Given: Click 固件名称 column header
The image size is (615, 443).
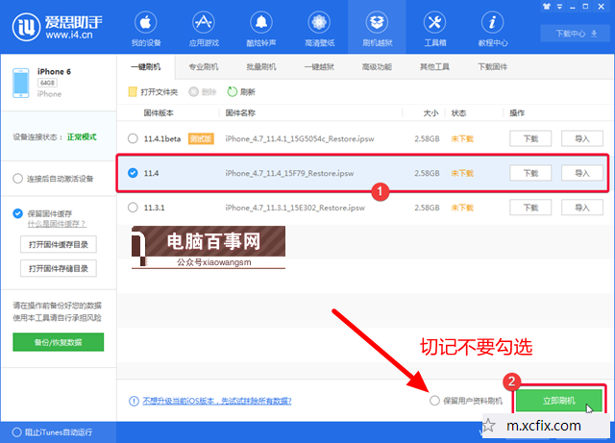Looking at the screenshot, I should (x=240, y=113).
